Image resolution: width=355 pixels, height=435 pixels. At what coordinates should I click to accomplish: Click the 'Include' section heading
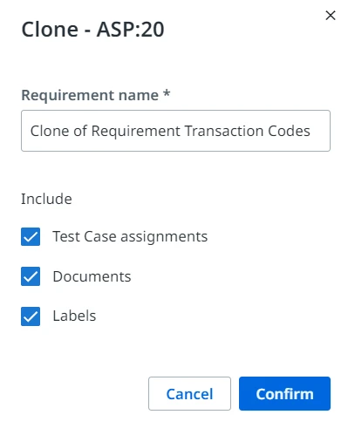coord(46,199)
